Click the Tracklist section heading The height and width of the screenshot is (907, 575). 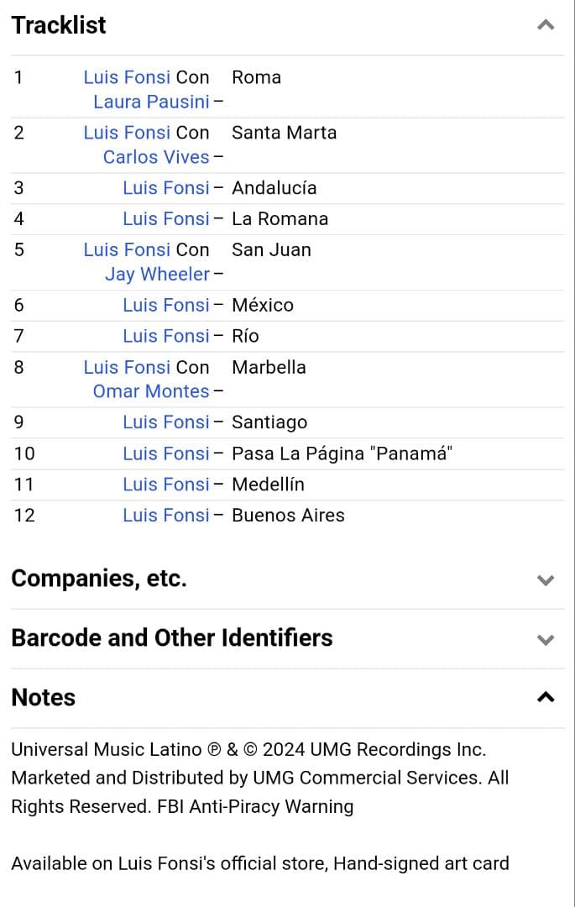point(59,25)
